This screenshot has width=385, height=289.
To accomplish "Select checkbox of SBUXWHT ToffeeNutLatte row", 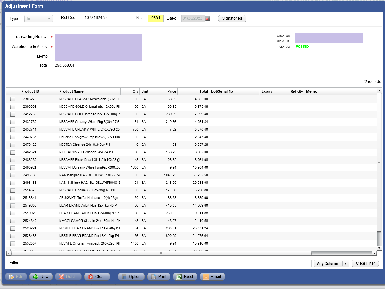I will (x=13, y=198).
